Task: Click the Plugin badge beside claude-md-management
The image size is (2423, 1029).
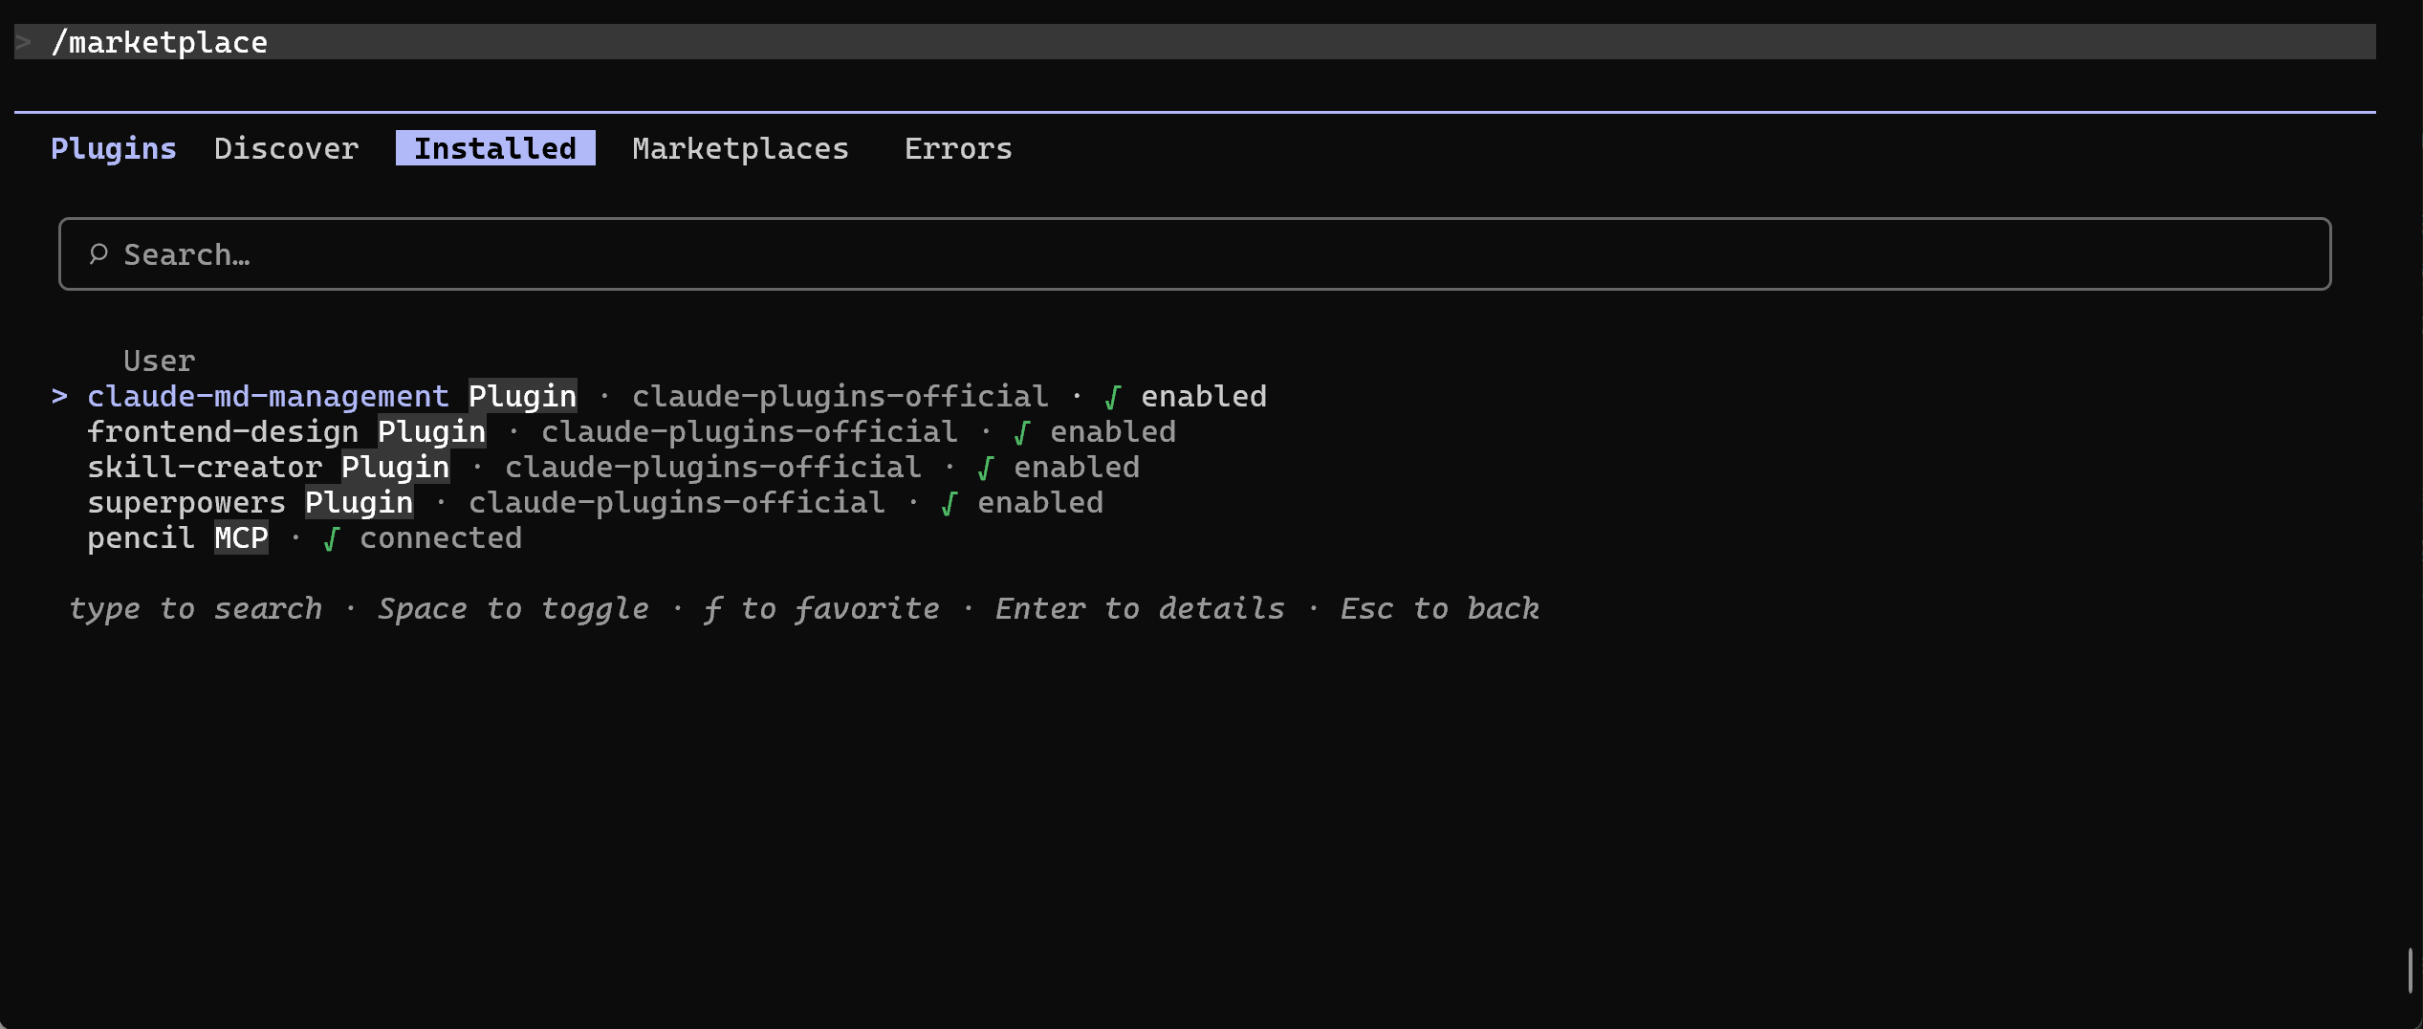Action: pos(522,397)
